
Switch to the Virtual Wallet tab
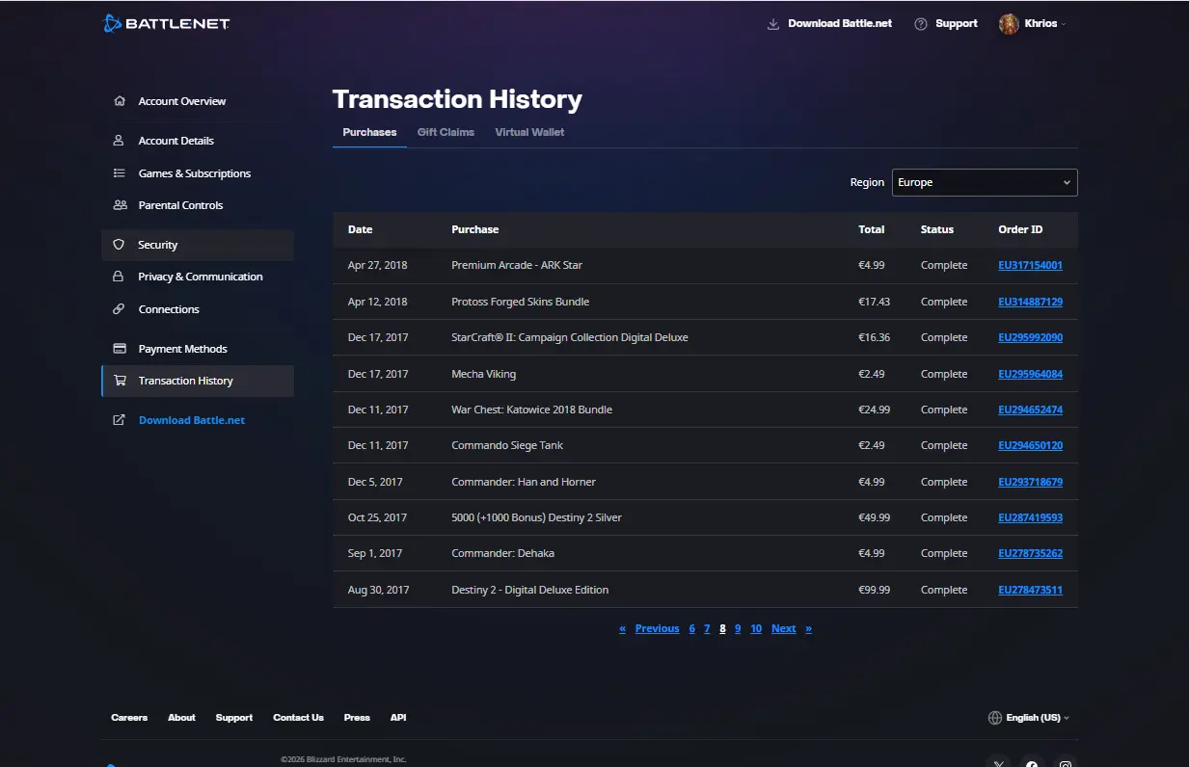529,132
